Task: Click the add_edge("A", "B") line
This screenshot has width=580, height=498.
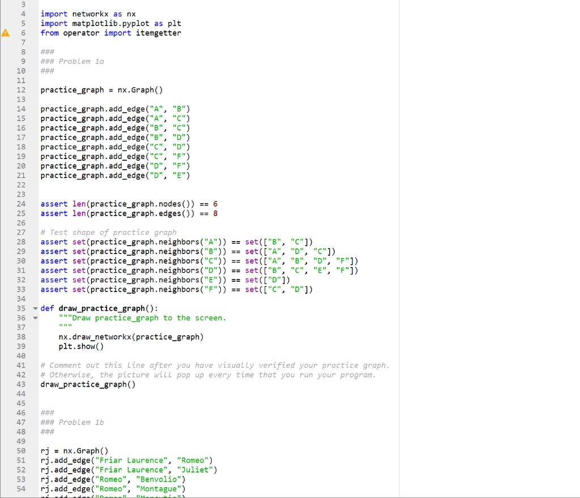Action: (x=115, y=109)
